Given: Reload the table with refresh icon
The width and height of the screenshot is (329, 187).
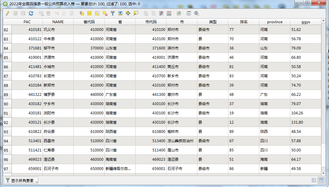Looking at the screenshot, I should (x=31, y=13).
